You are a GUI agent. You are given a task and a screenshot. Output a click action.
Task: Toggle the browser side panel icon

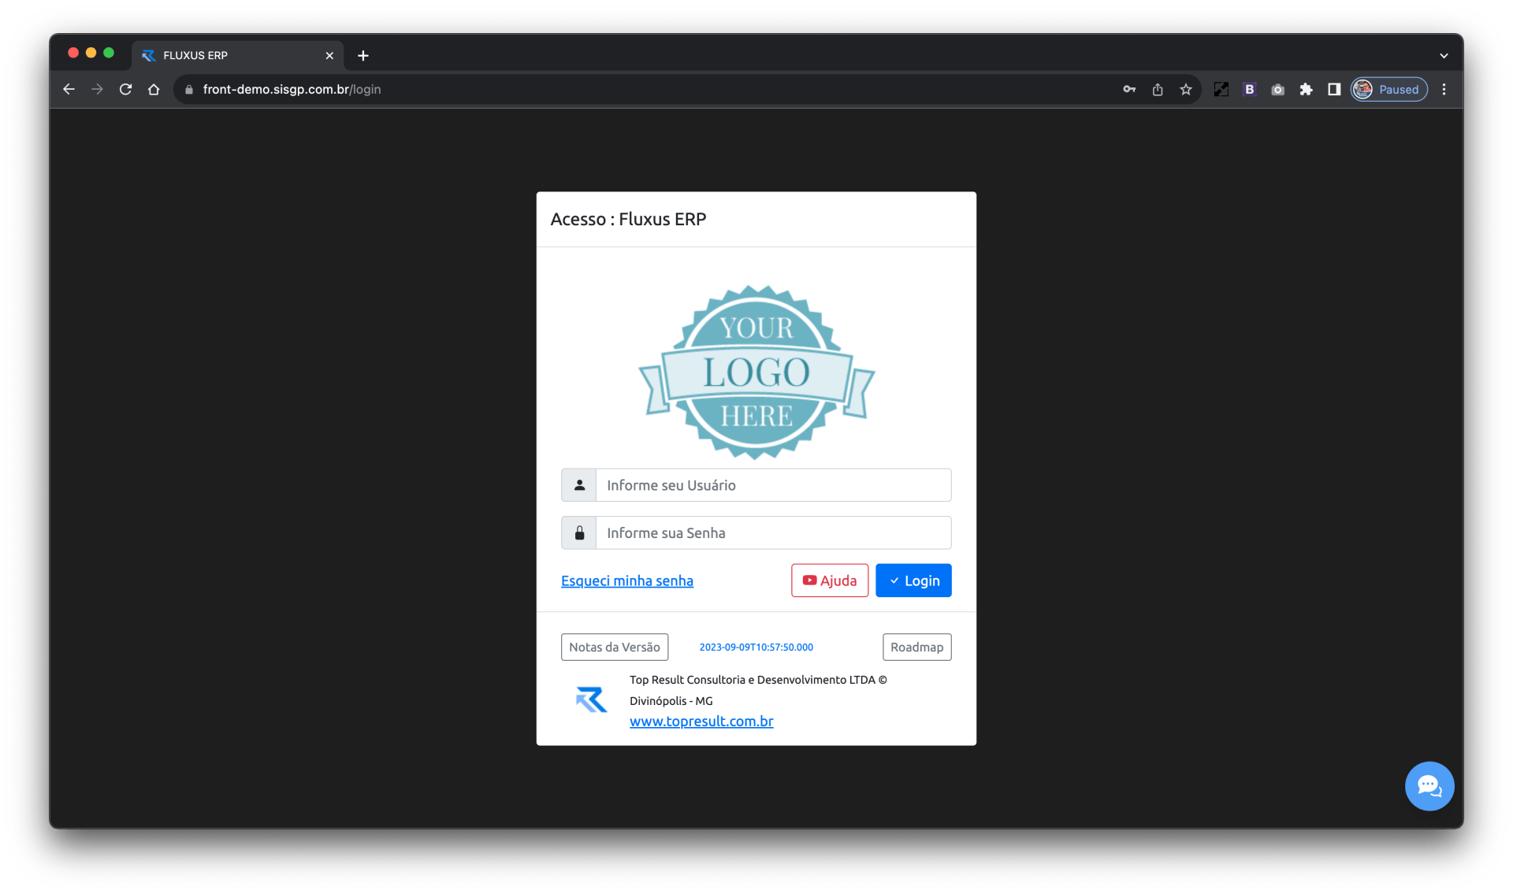pyautogui.click(x=1334, y=90)
